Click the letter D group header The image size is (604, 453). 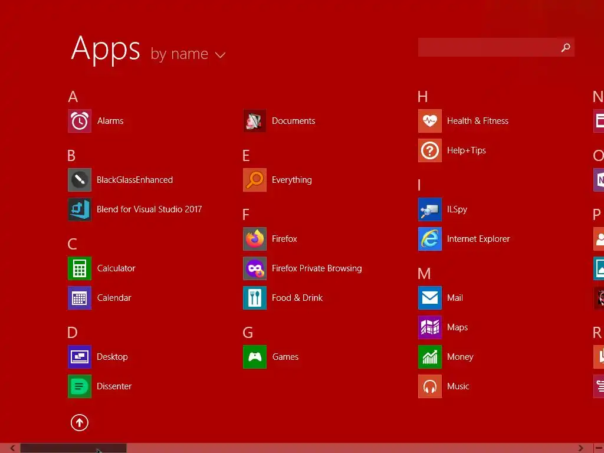pyautogui.click(x=73, y=332)
